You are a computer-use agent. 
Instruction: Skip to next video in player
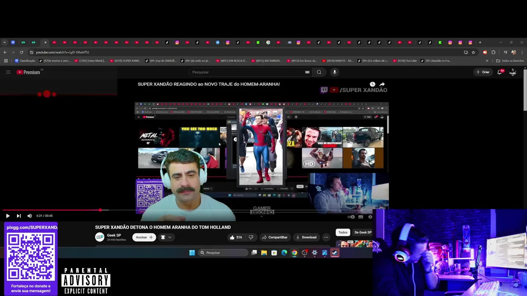click(19, 216)
